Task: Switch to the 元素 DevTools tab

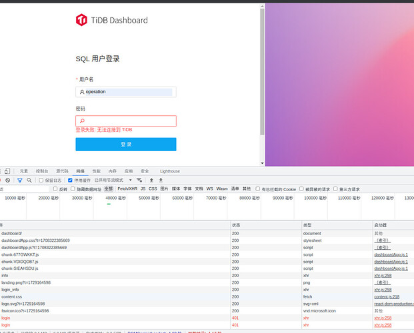Action: pos(24,171)
